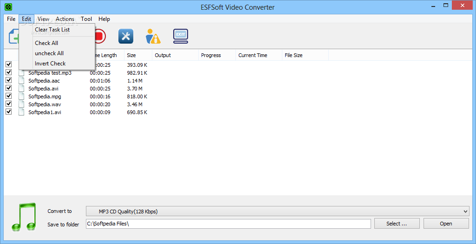Screen dimensions: 476x244
Task: Select the Softpedia1.avi file name
Action: pyautogui.click(x=45, y=112)
